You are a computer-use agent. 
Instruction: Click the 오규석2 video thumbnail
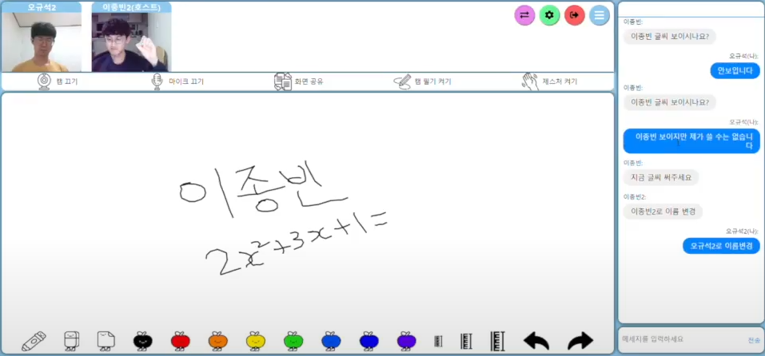click(42, 42)
